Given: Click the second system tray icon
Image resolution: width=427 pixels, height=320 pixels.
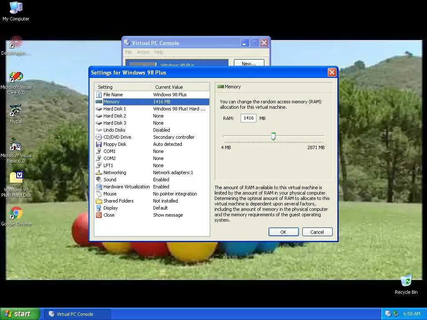Looking at the screenshot, I should pos(396,314).
